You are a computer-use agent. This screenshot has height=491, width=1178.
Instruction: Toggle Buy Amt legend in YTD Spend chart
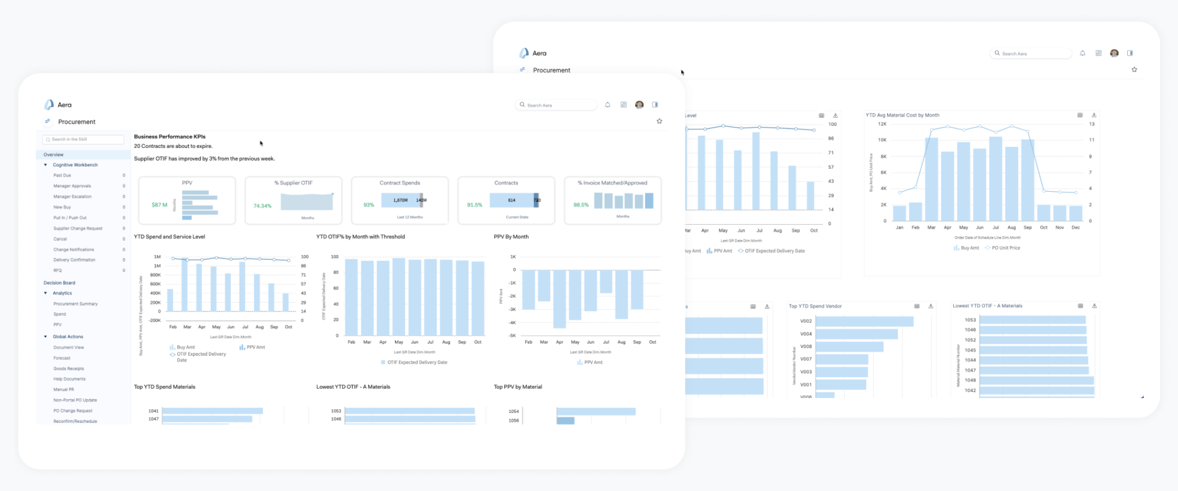click(182, 347)
